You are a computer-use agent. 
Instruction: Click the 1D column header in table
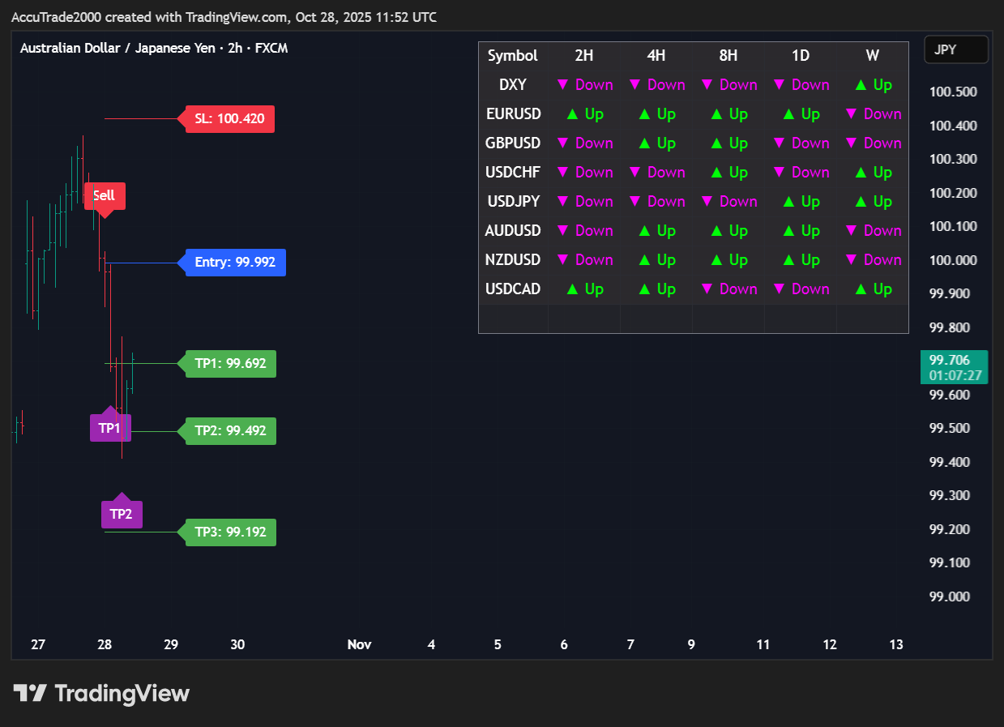pos(800,56)
